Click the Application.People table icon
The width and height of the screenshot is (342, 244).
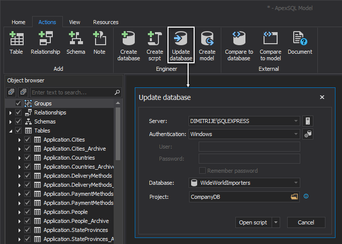(x=37, y=212)
